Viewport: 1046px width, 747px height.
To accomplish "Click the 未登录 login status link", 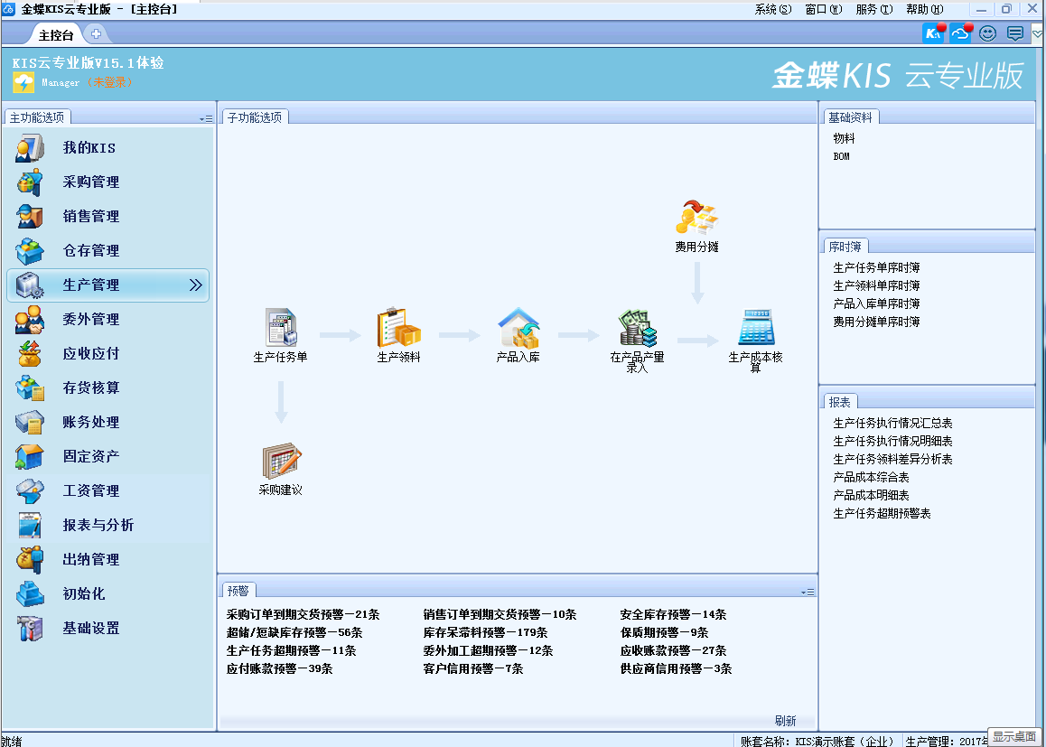I will click(x=111, y=82).
